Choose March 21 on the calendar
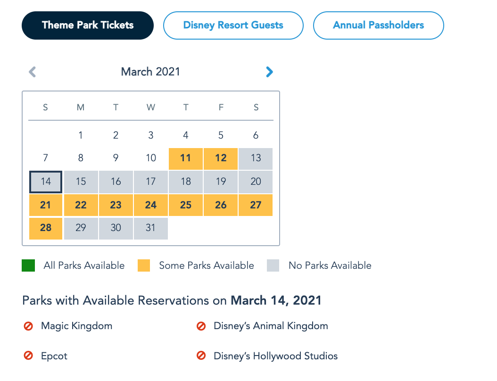The image size is (497, 381). point(46,205)
